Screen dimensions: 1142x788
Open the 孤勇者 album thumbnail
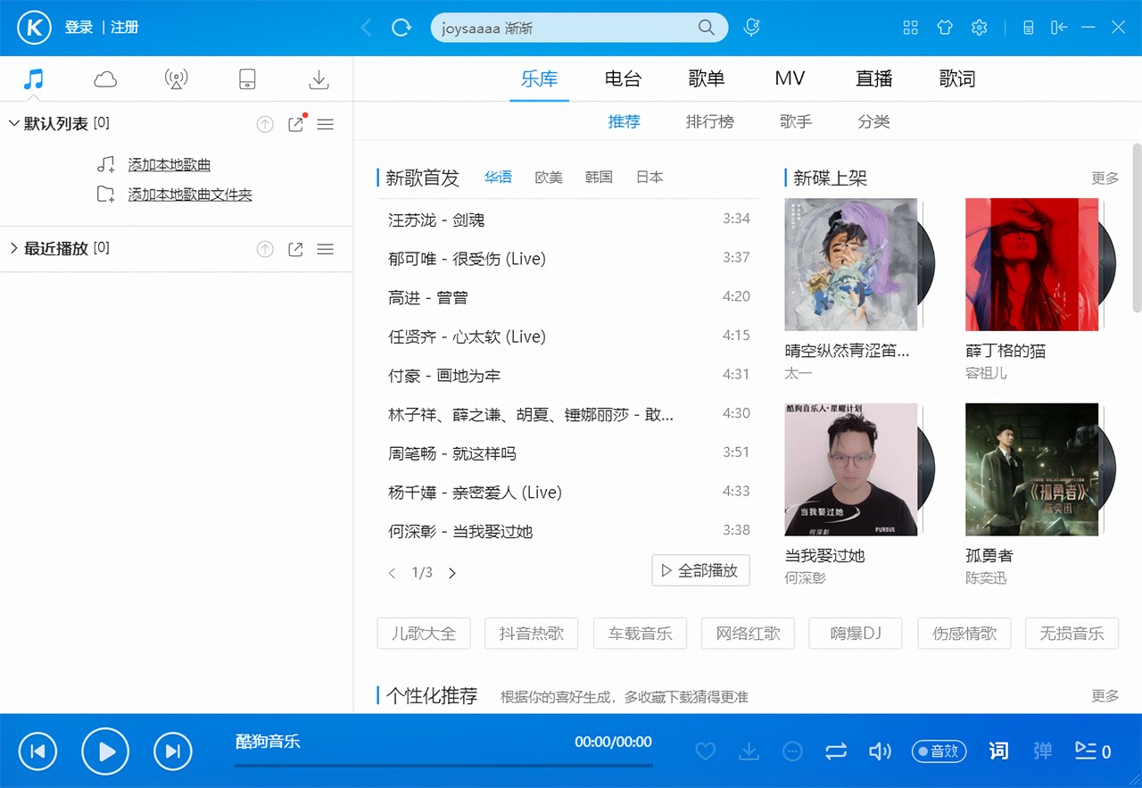[1033, 469]
